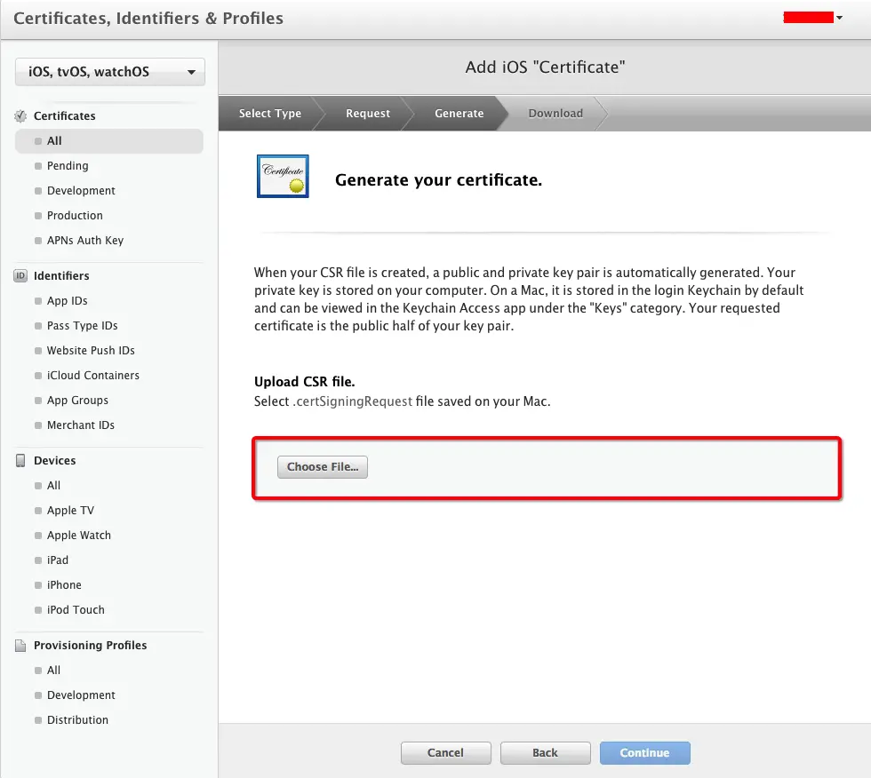
Task: Click the Choose File... button
Action: [323, 466]
